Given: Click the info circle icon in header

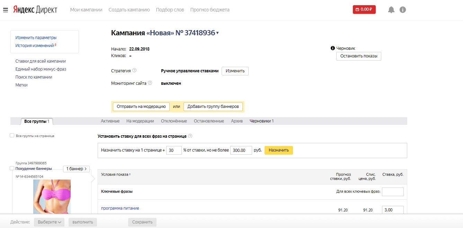Looking at the screenshot, I should point(402,10).
